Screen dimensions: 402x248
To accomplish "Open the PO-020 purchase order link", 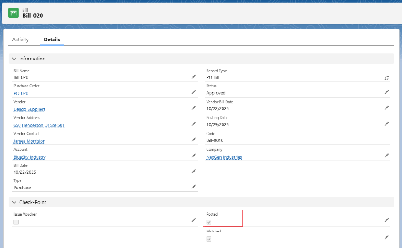I will click(21, 94).
